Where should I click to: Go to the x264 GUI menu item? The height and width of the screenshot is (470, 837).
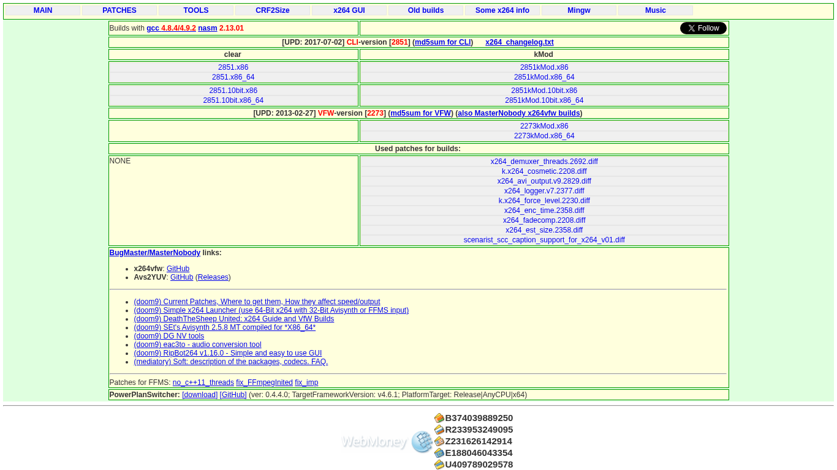point(349,10)
